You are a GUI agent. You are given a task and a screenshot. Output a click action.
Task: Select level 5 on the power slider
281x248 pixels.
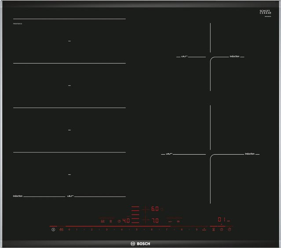pos(137,230)
